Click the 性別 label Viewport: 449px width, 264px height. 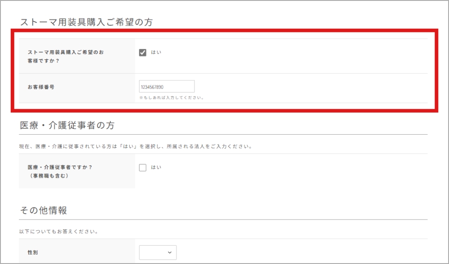[33, 252]
